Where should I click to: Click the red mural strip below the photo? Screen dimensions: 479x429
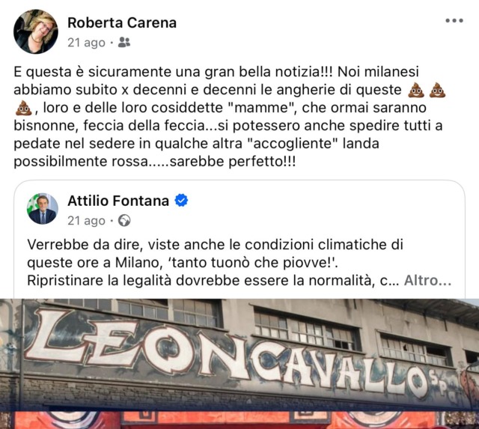click(x=239, y=420)
